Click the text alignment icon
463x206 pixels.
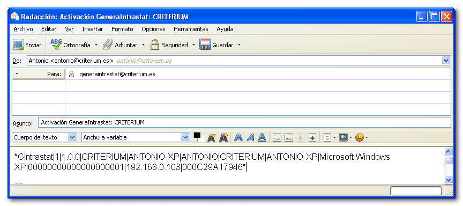tap(327, 137)
